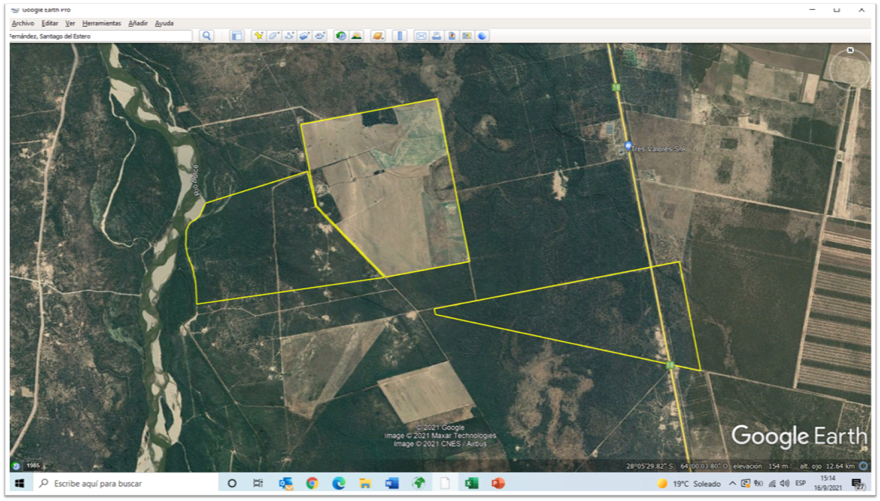Viewport: 880px width, 501px height.
Task: Toggle historical imagery clock icon
Action: pyautogui.click(x=341, y=36)
